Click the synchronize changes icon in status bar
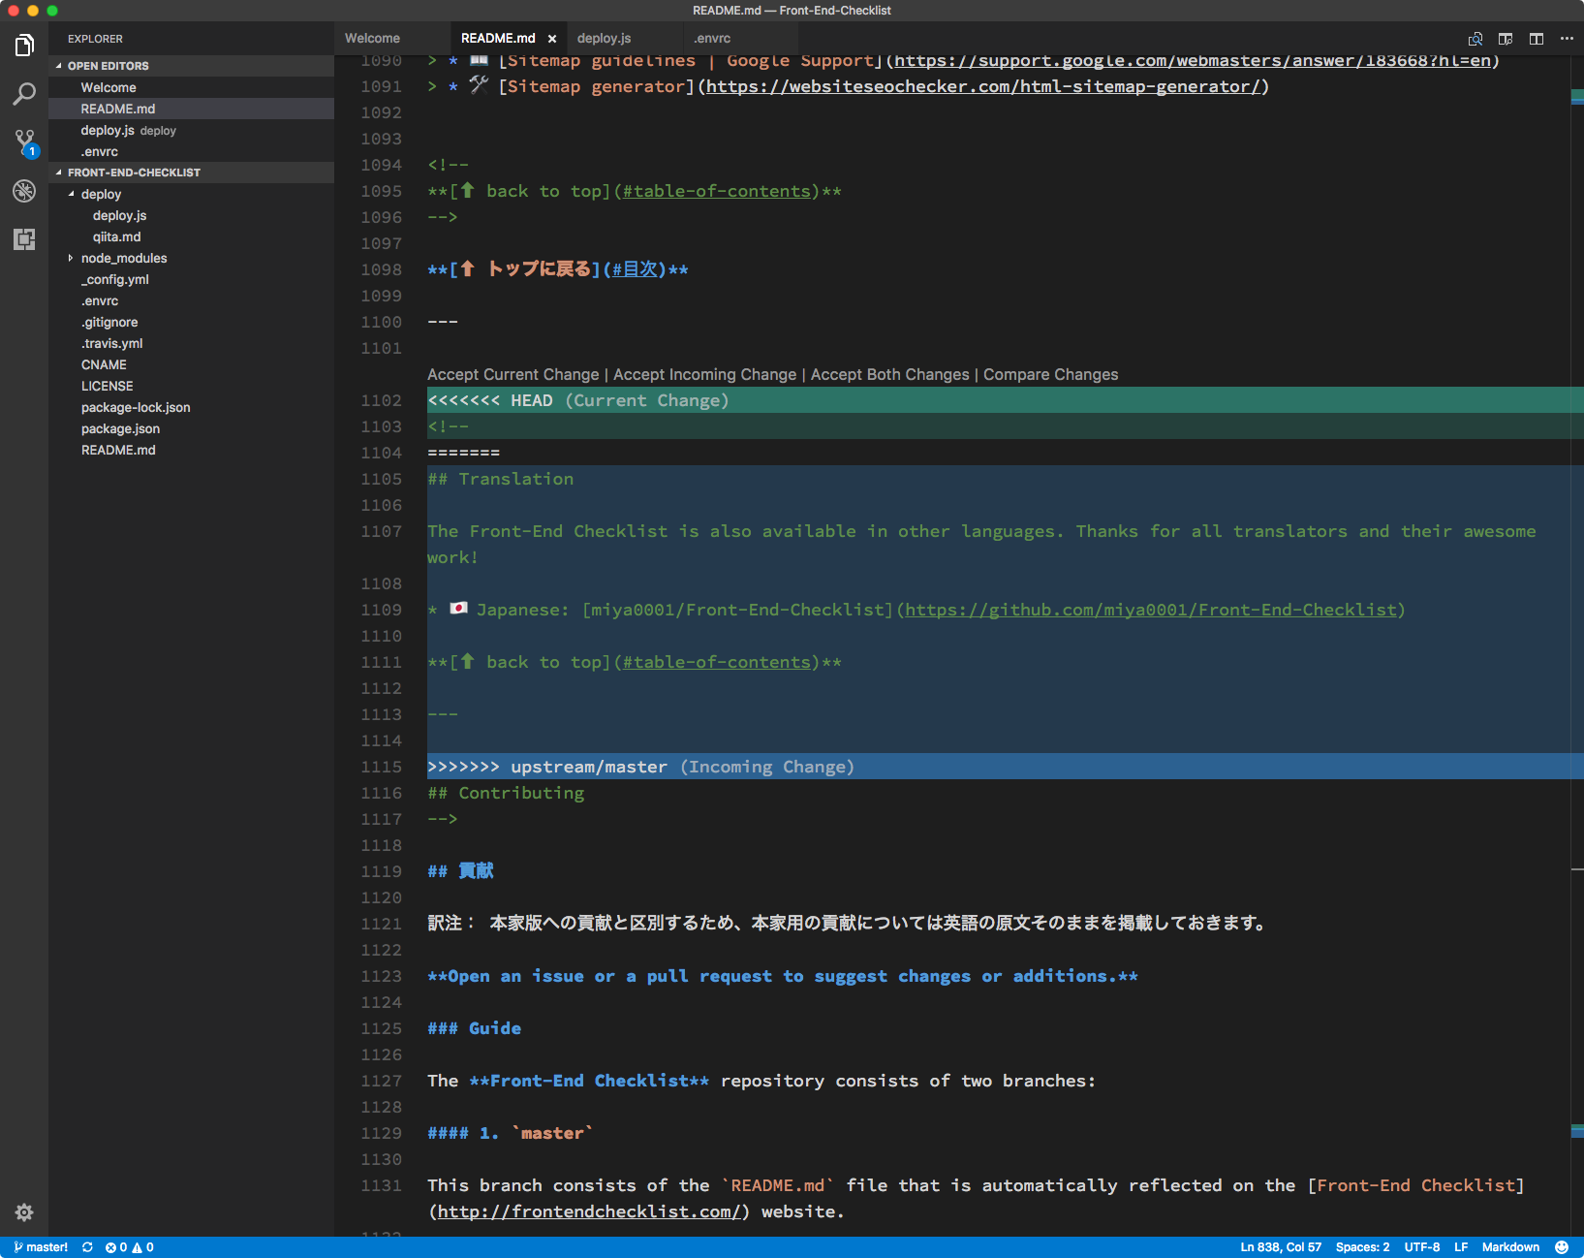The width and height of the screenshot is (1584, 1258). click(87, 1247)
